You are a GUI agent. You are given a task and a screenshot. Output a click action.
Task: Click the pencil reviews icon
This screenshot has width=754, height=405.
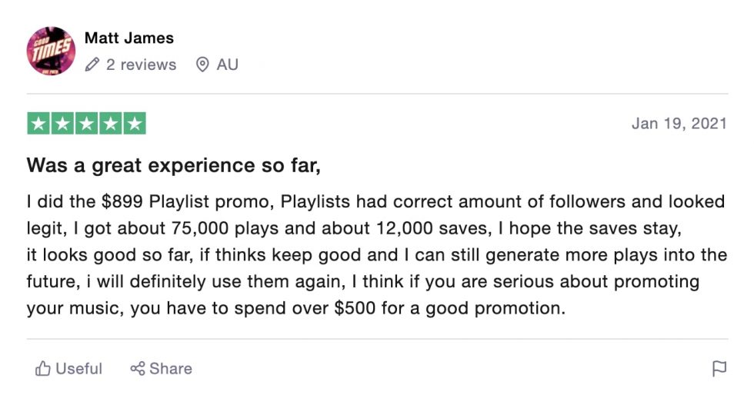click(x=92, y=65)
